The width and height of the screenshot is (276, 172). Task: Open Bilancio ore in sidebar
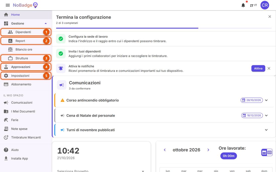26,49
